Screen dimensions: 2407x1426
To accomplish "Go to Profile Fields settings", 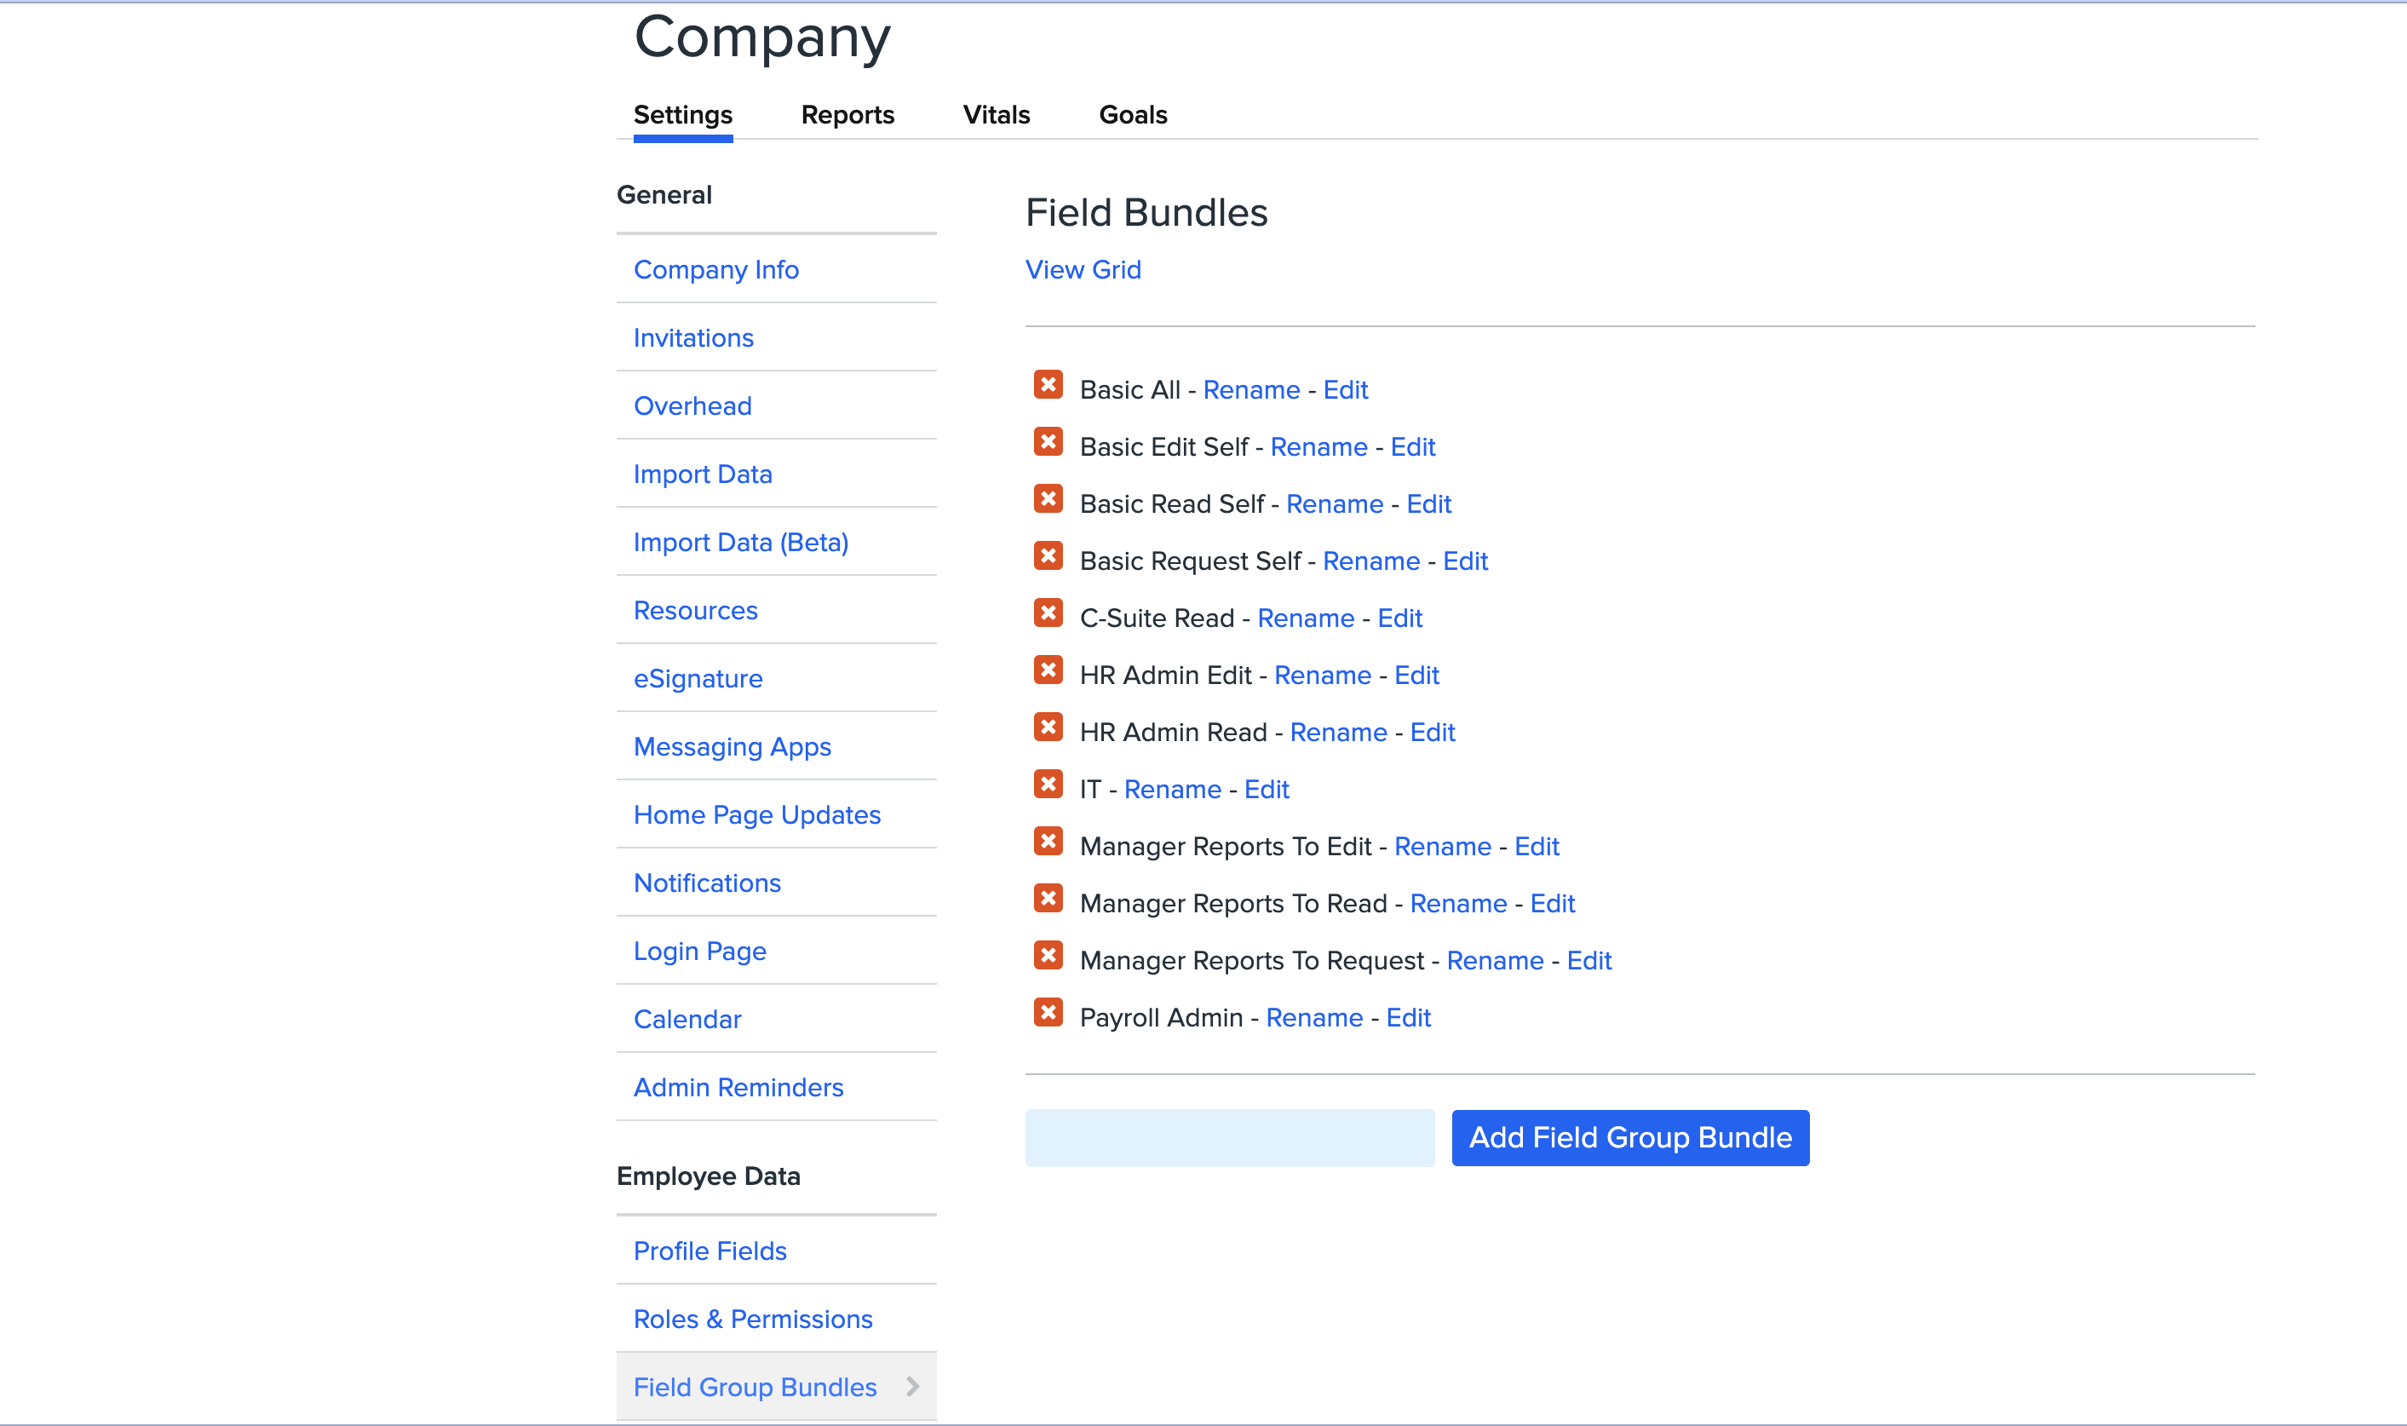I will (x=709, y=1252).
